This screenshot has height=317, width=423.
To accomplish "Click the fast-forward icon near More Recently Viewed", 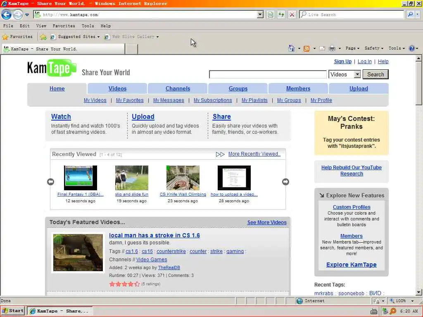I will (220, 154).
